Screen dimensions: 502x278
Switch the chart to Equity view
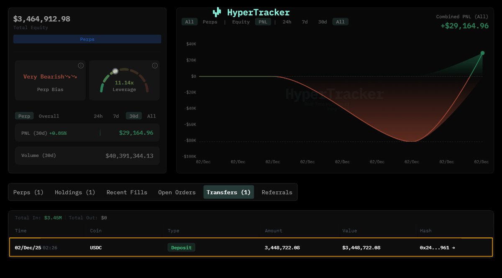point(241,22)
